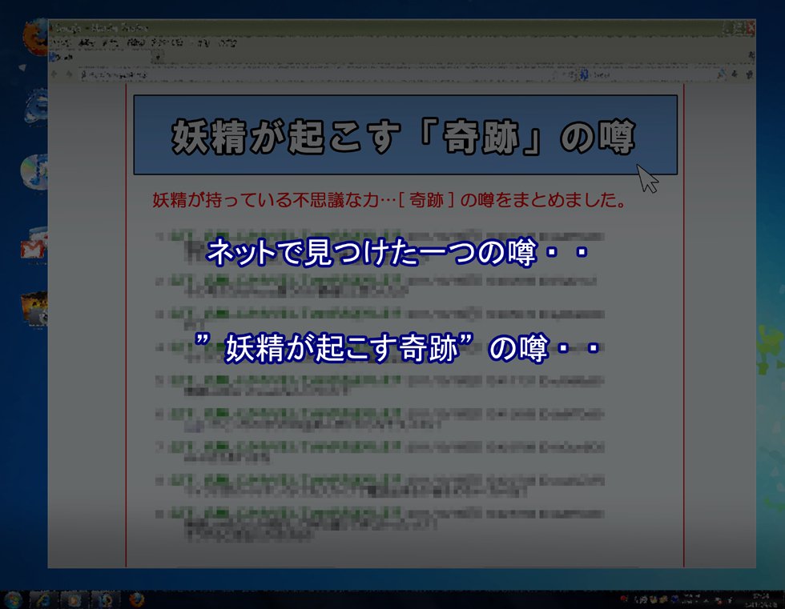Click the Forward navigation arrow in Firefox
The height and width of the screenshot is (609, 785).
click(69, 74)
